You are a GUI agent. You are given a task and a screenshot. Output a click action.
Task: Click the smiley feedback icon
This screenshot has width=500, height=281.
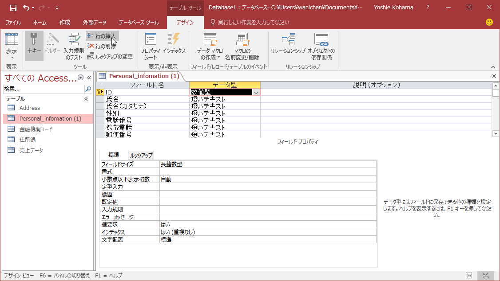(x=489, y=22)
